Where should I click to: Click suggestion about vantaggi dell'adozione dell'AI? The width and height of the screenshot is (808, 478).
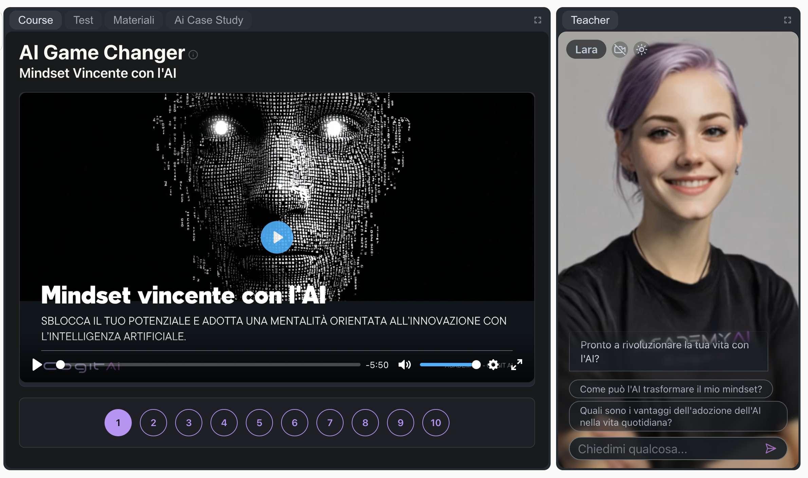click(677, 416)
